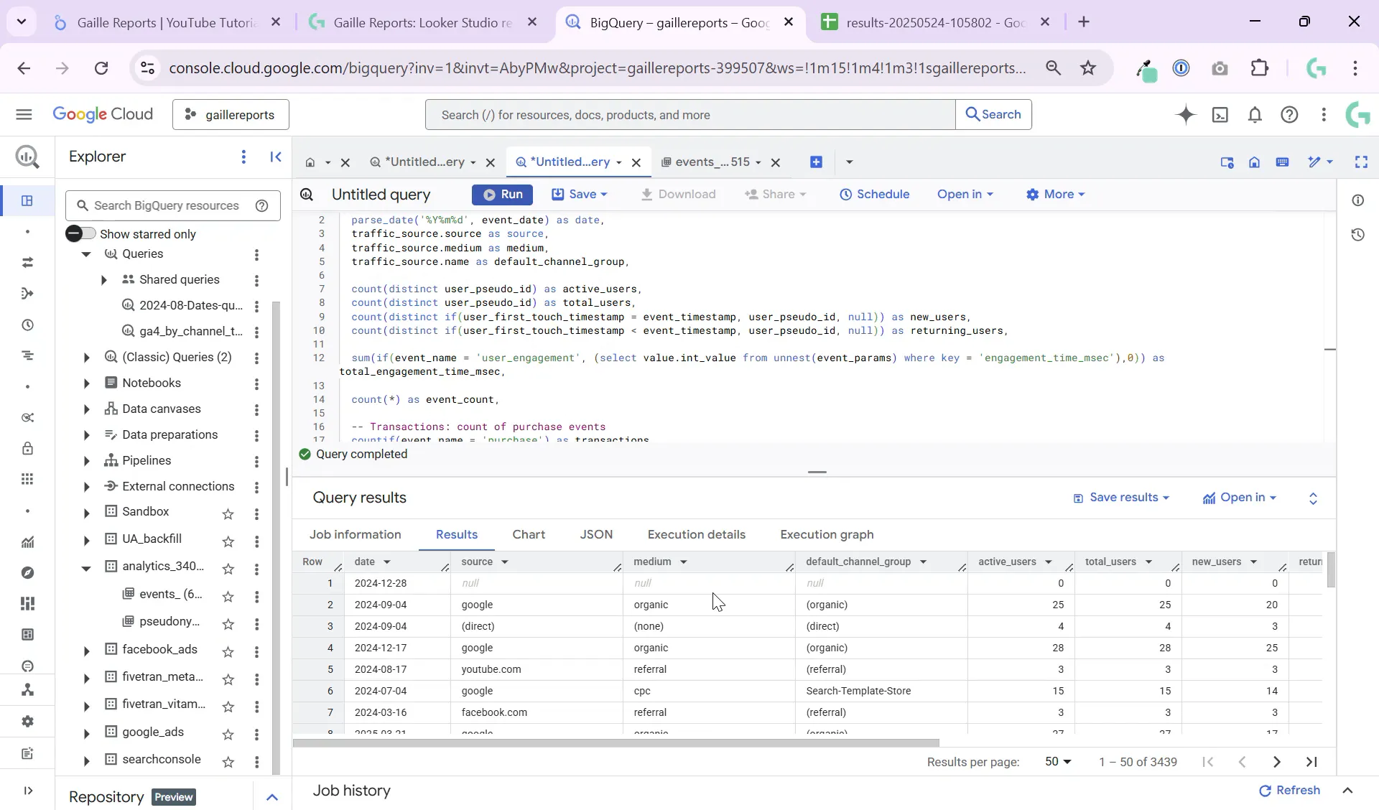Click the Save results button
1379x810 pixels.
pos(1120,498)
